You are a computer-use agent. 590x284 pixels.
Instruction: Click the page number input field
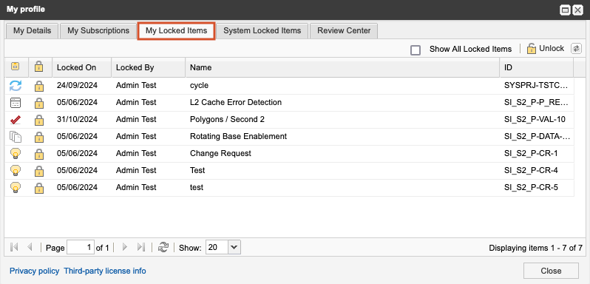tap(81, 247)
